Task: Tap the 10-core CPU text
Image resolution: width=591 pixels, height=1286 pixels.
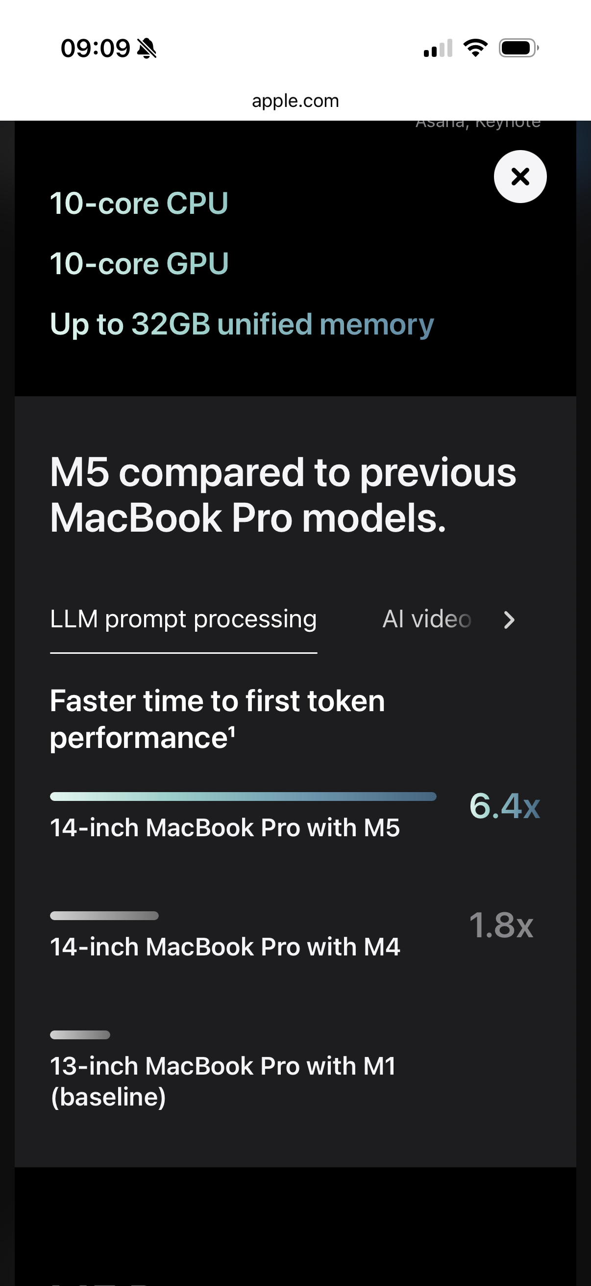Action: [x=139, y=204]
